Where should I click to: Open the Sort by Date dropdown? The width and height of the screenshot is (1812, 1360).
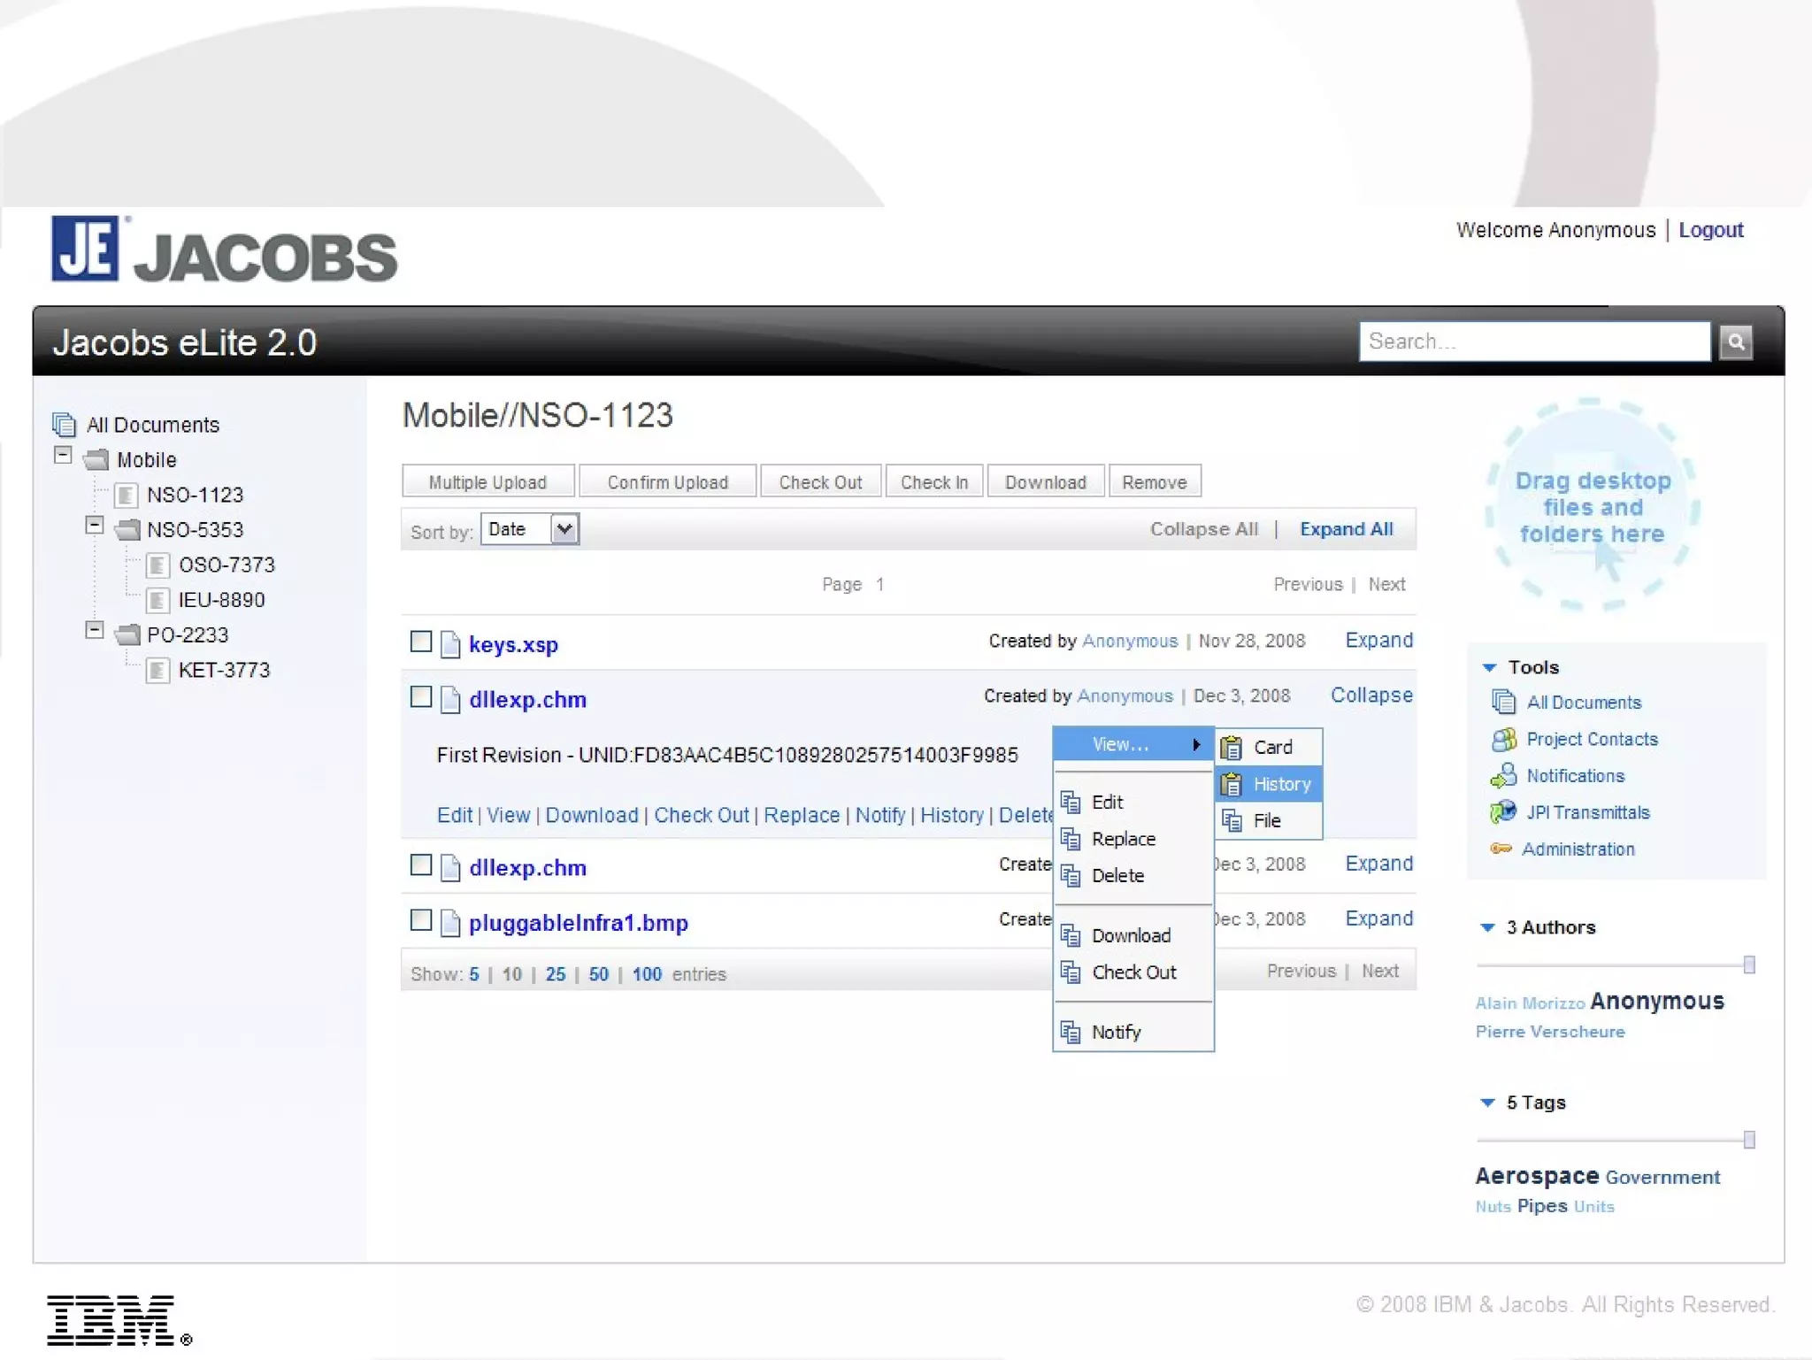530,529
